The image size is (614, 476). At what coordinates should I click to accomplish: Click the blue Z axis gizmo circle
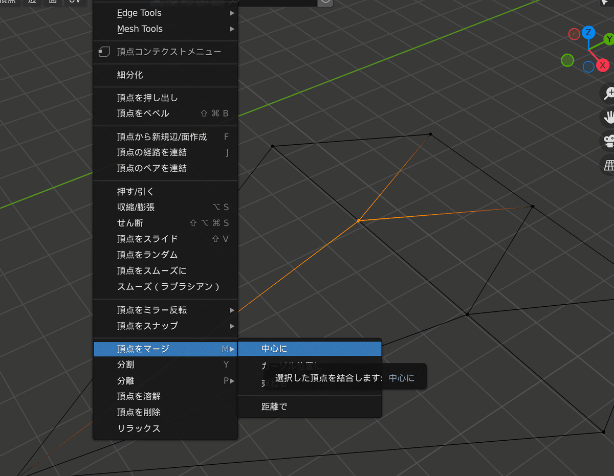coord(588,33)
